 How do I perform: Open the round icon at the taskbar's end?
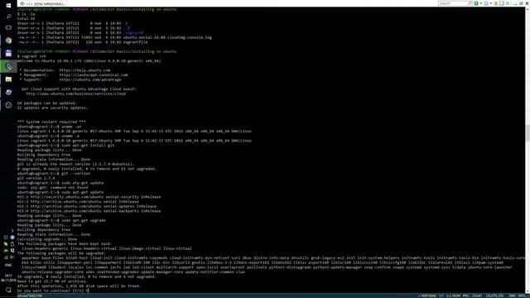(x=8, y=105)
